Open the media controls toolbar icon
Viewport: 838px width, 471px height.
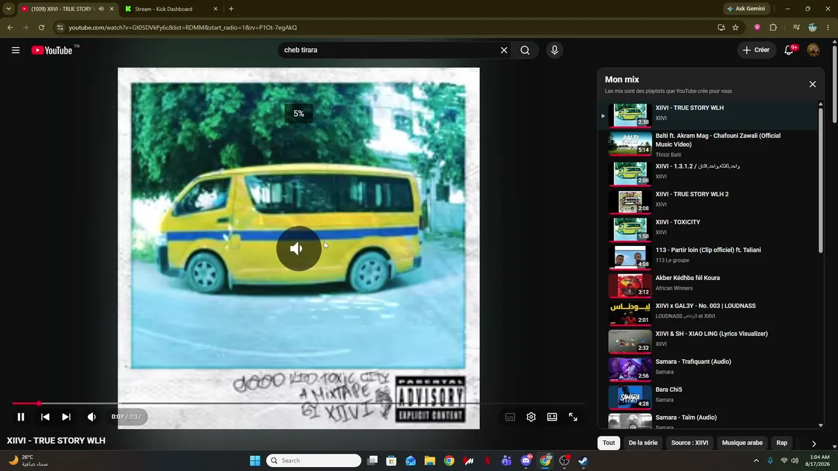point(796,27)
